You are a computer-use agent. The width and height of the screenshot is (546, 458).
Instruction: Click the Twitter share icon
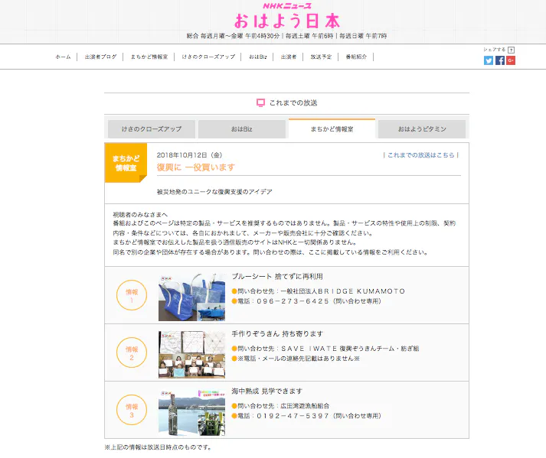[x=489, y=60]
